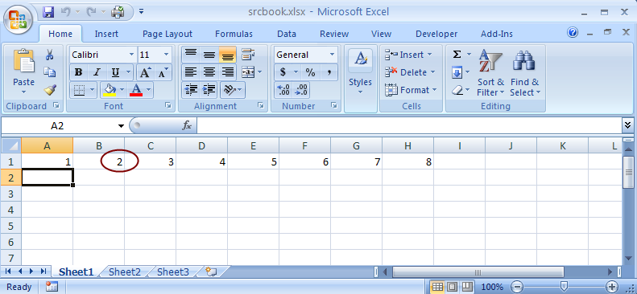The image size is (637, 294).
Task: Open the Font dialog box launcher
Action: pyautogui.click(x=168, y=106)
